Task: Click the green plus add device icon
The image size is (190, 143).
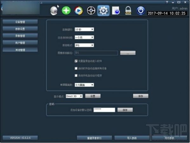Action: [x=66, y=11]
